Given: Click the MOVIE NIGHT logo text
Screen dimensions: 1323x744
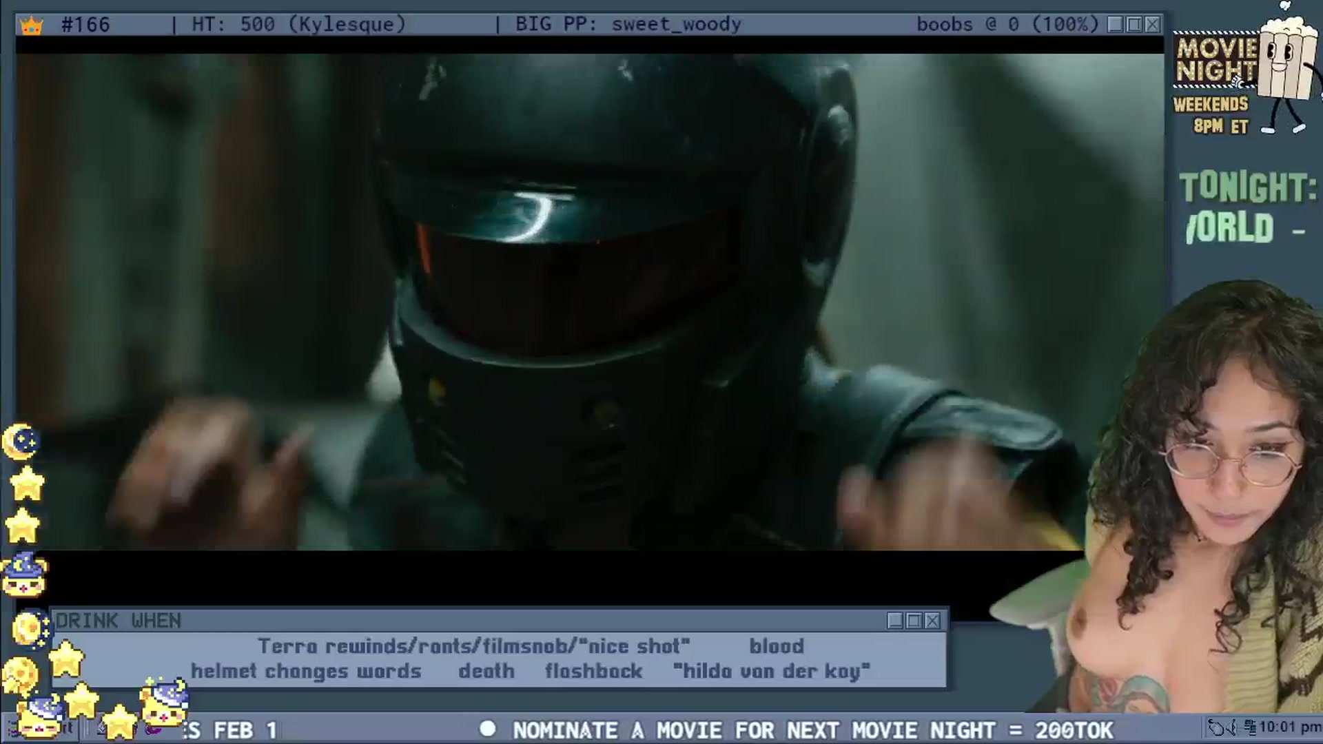Looking at the screenshot, I should click(1217, 60).
